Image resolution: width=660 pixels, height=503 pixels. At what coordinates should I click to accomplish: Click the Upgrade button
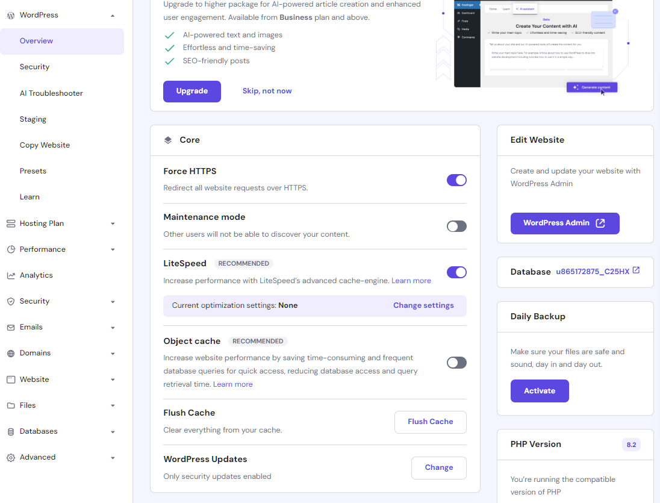[x=191, y=91]
